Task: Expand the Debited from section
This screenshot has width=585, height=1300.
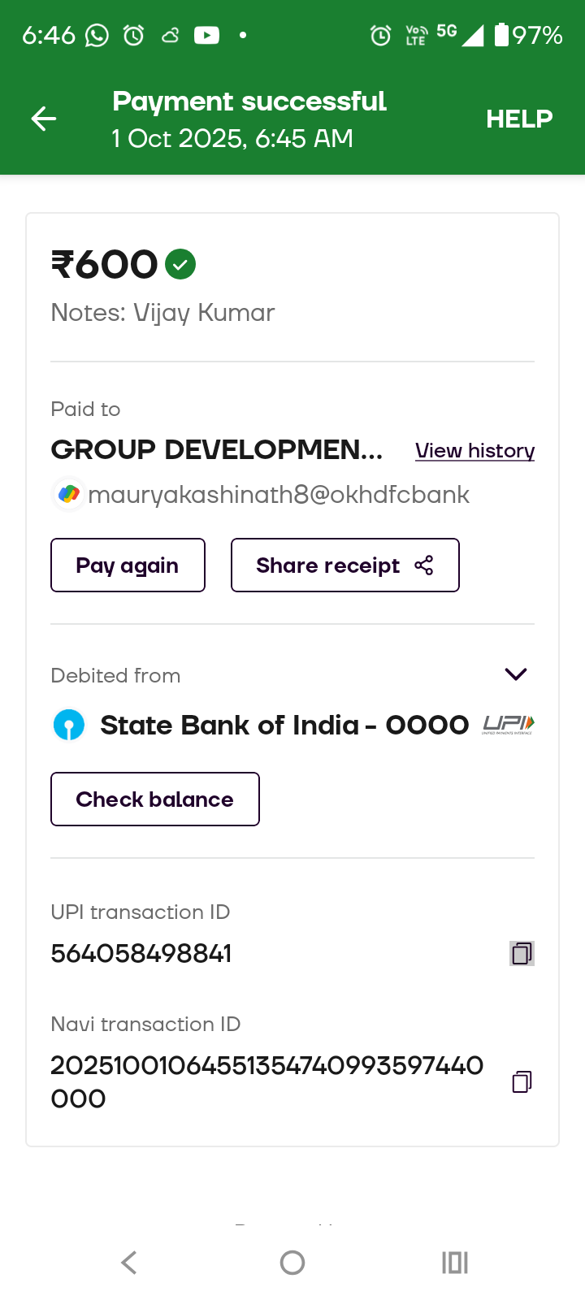Action: click(516, 674)
